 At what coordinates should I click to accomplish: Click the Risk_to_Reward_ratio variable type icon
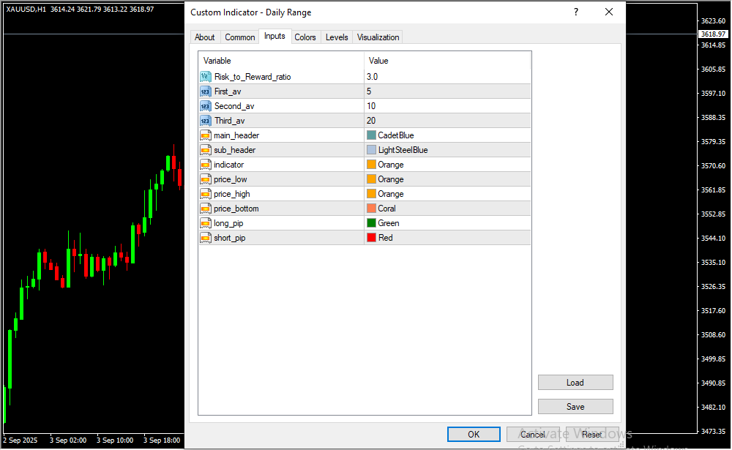click(x=205, y=77)
